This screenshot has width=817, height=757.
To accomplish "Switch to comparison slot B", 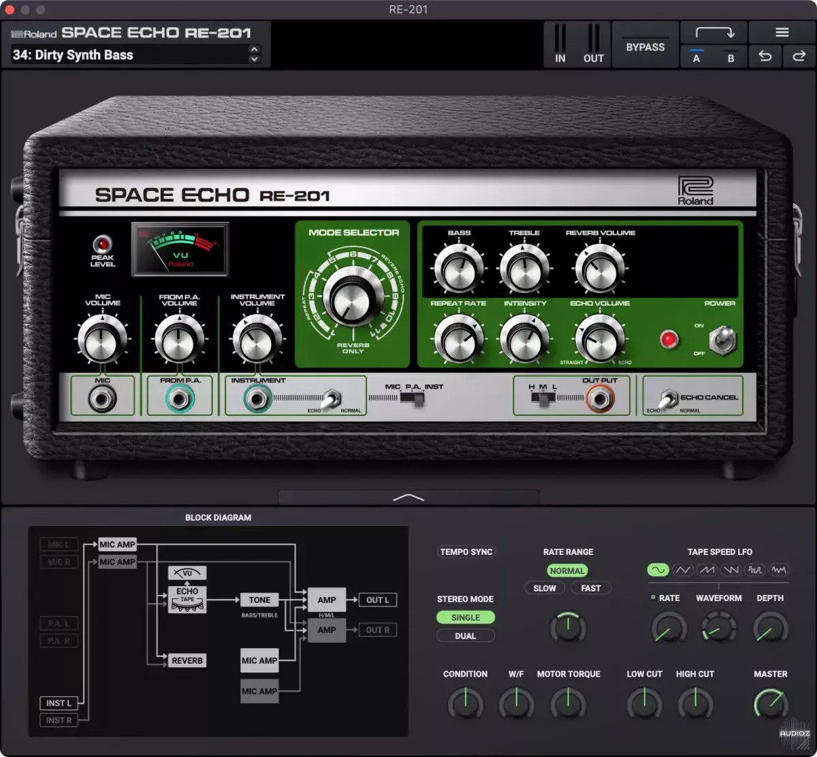I will click(731, 57).
